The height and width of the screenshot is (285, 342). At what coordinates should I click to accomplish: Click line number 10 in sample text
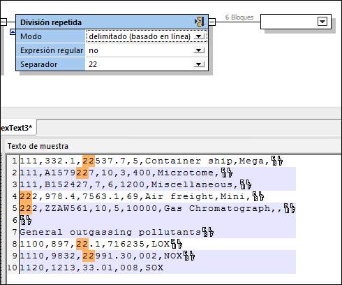[13, 268]
